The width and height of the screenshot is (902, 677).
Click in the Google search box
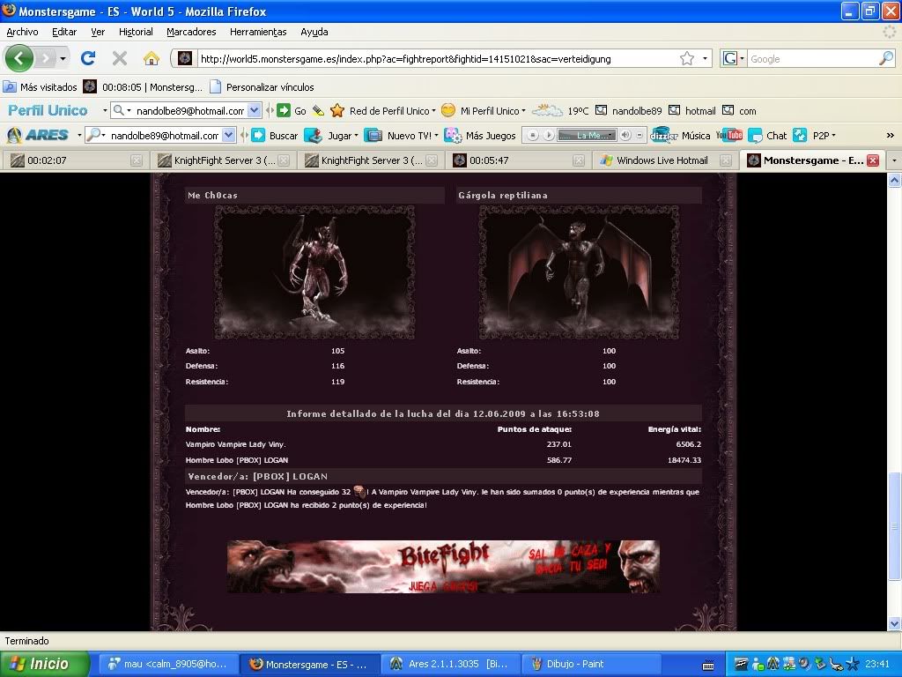810,59
